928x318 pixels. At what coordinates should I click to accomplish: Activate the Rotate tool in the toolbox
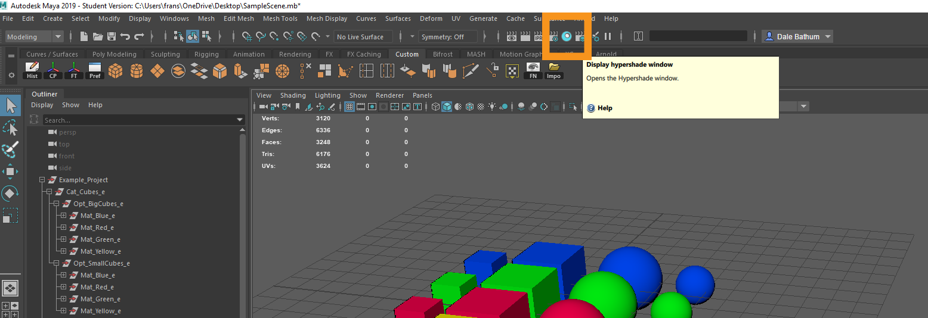[x=10, y=194]
